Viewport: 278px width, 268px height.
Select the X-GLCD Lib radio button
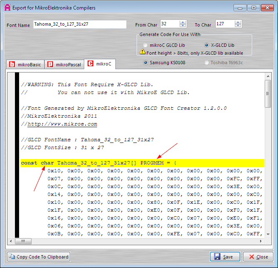pos(206,45)
